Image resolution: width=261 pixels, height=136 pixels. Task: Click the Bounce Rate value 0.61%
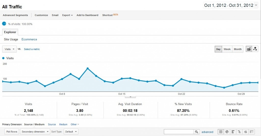coord(234,111)
